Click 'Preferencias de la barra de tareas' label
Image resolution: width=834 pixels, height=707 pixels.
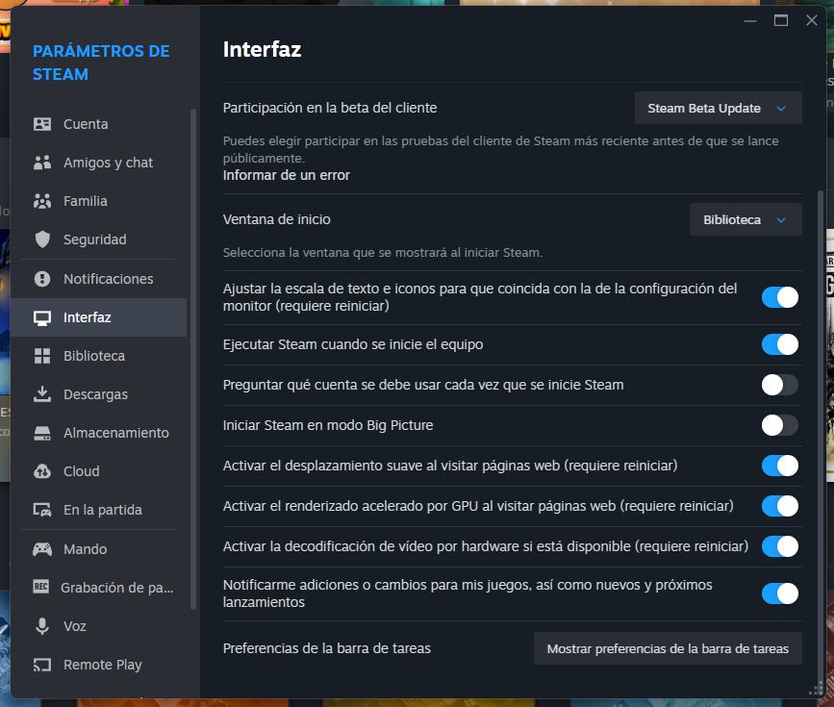click(327, 648)
